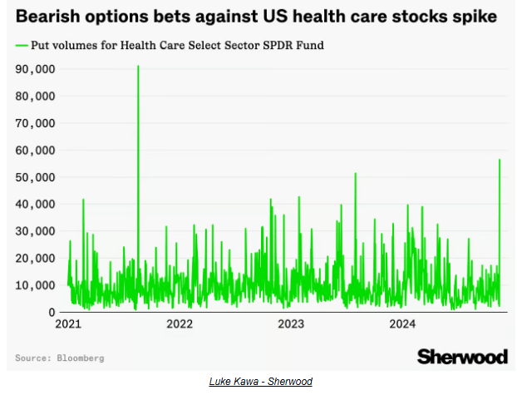Click the 2024 x-axis label
This screenshot has width=517, height=400.
(x=403, y=323)
